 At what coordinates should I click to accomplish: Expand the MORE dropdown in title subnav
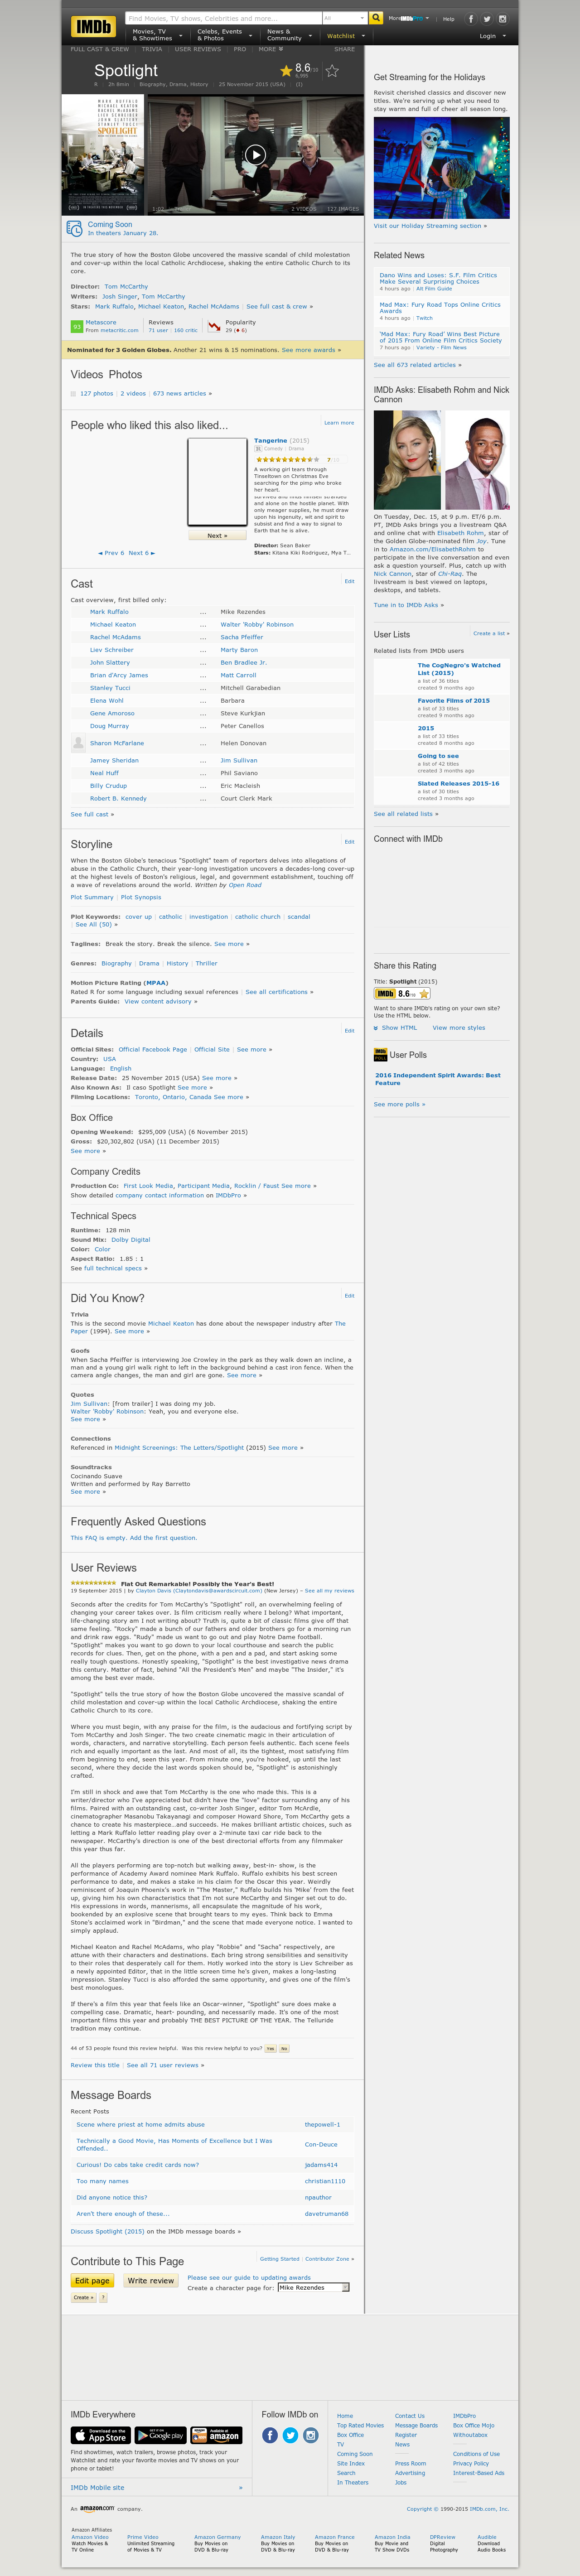tap(271, 49)
